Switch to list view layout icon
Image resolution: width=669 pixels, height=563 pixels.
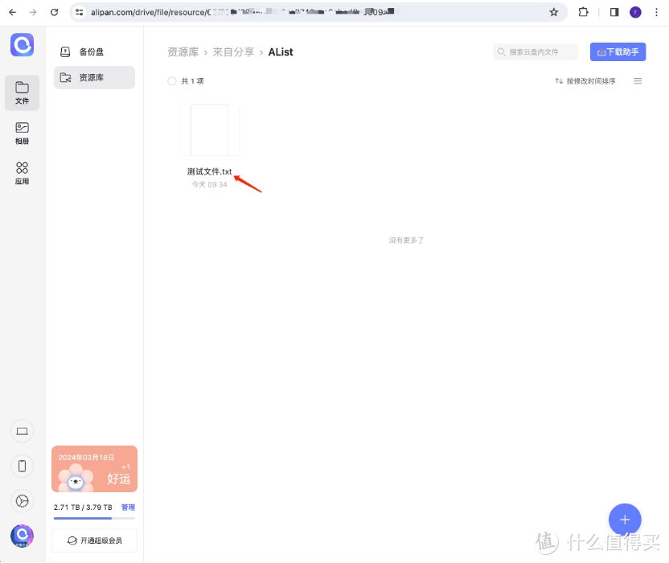pyautogui.click(x=638, y=81)
